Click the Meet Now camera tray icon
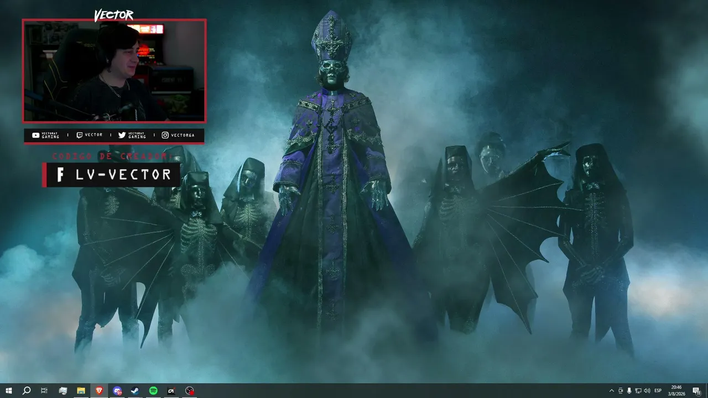The image size is (708, 398). pos(620,391)
